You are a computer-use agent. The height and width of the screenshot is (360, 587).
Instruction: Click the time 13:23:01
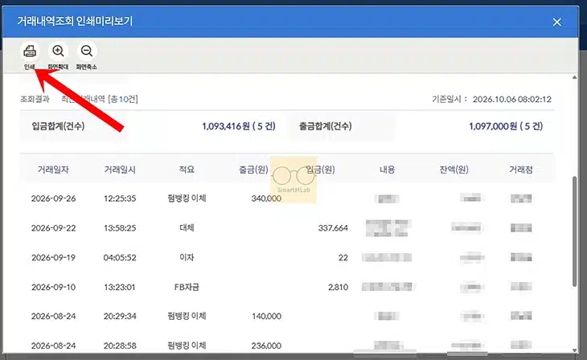pos(120,287)
